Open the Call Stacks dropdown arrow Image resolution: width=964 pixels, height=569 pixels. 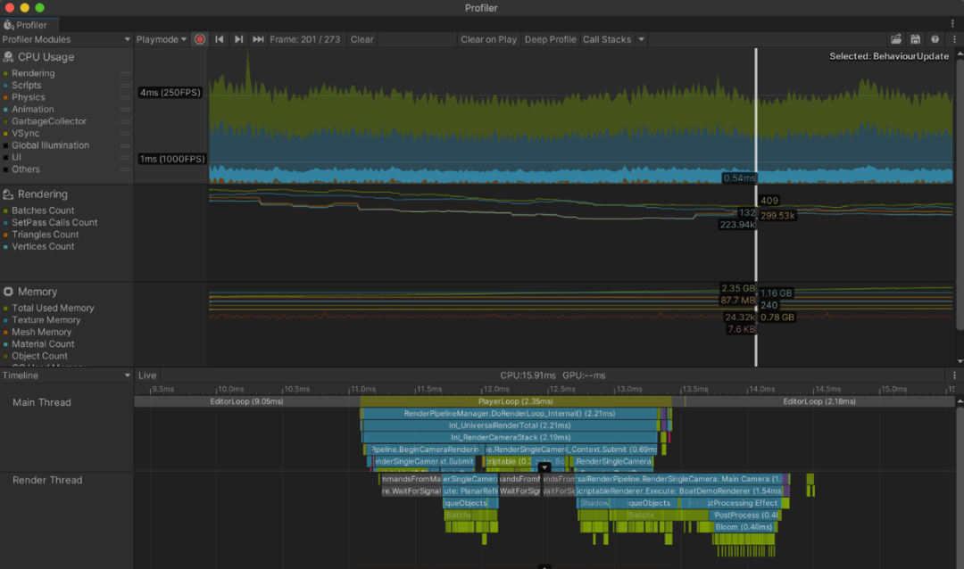point(641,39)
